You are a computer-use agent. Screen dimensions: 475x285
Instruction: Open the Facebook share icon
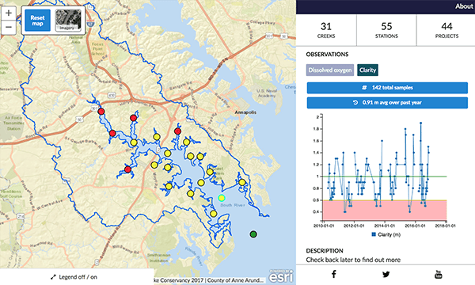[333, 274]
